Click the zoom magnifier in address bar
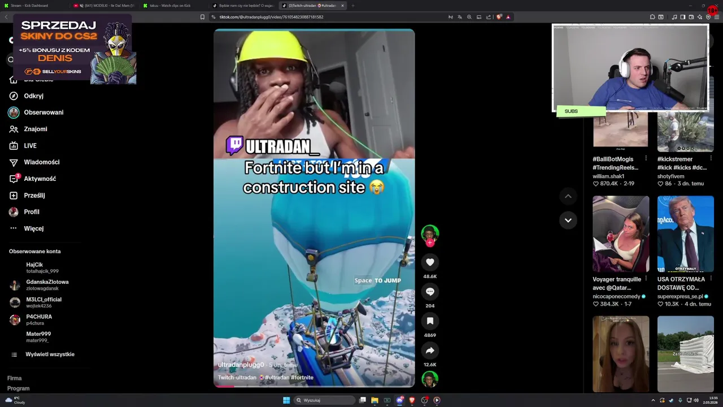 [469, 17]
